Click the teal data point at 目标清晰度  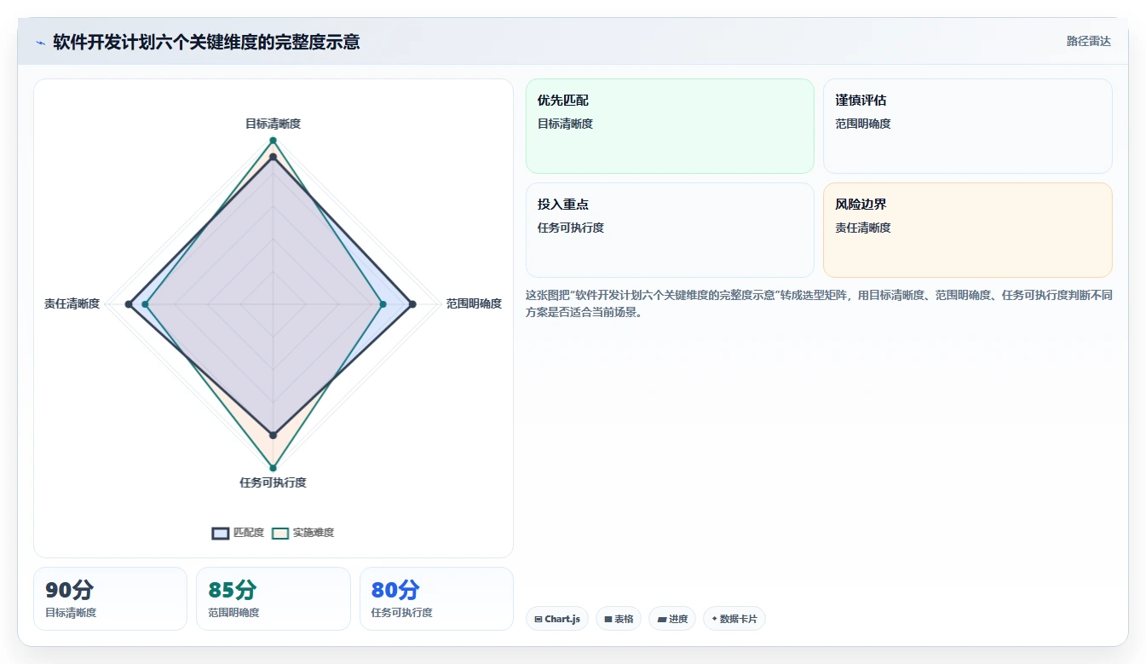coord(273,140)
